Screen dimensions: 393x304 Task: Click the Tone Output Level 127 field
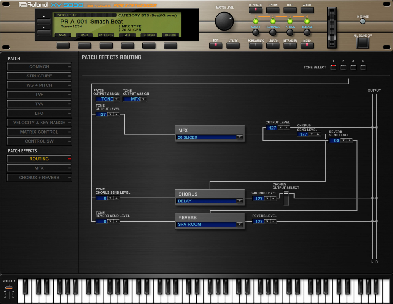click(102, 114)
